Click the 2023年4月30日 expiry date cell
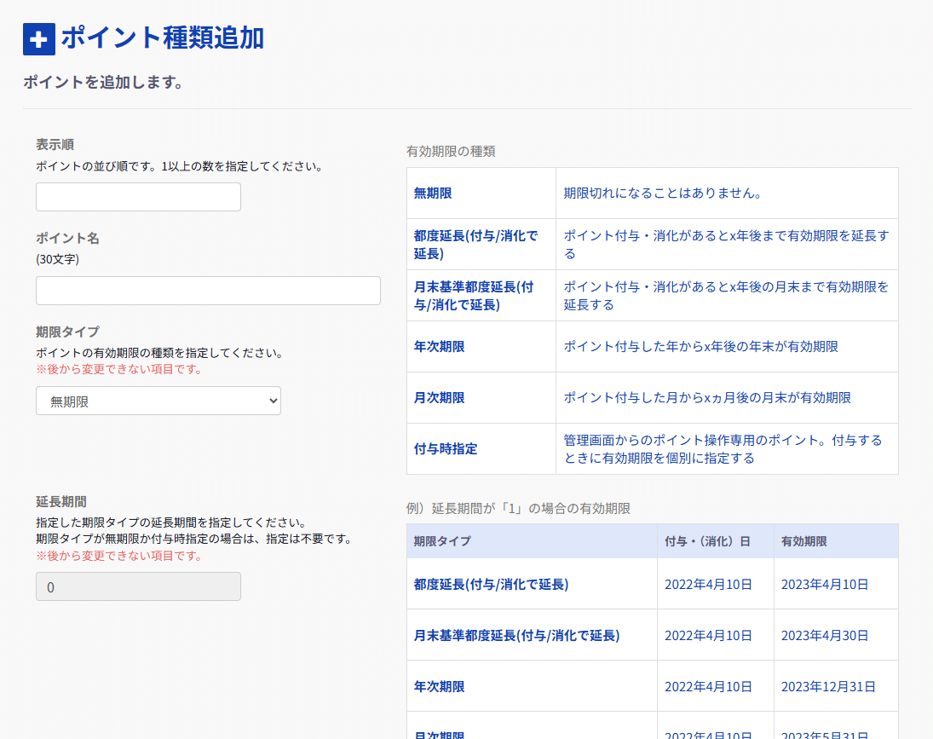 click(825, 636)
